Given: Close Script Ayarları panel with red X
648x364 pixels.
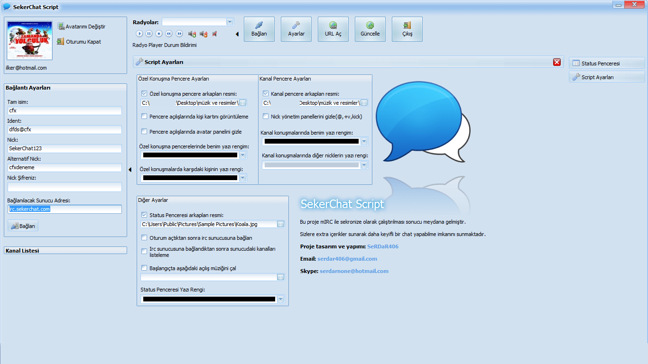Looking at the screenshot, I should pos(557,62).
